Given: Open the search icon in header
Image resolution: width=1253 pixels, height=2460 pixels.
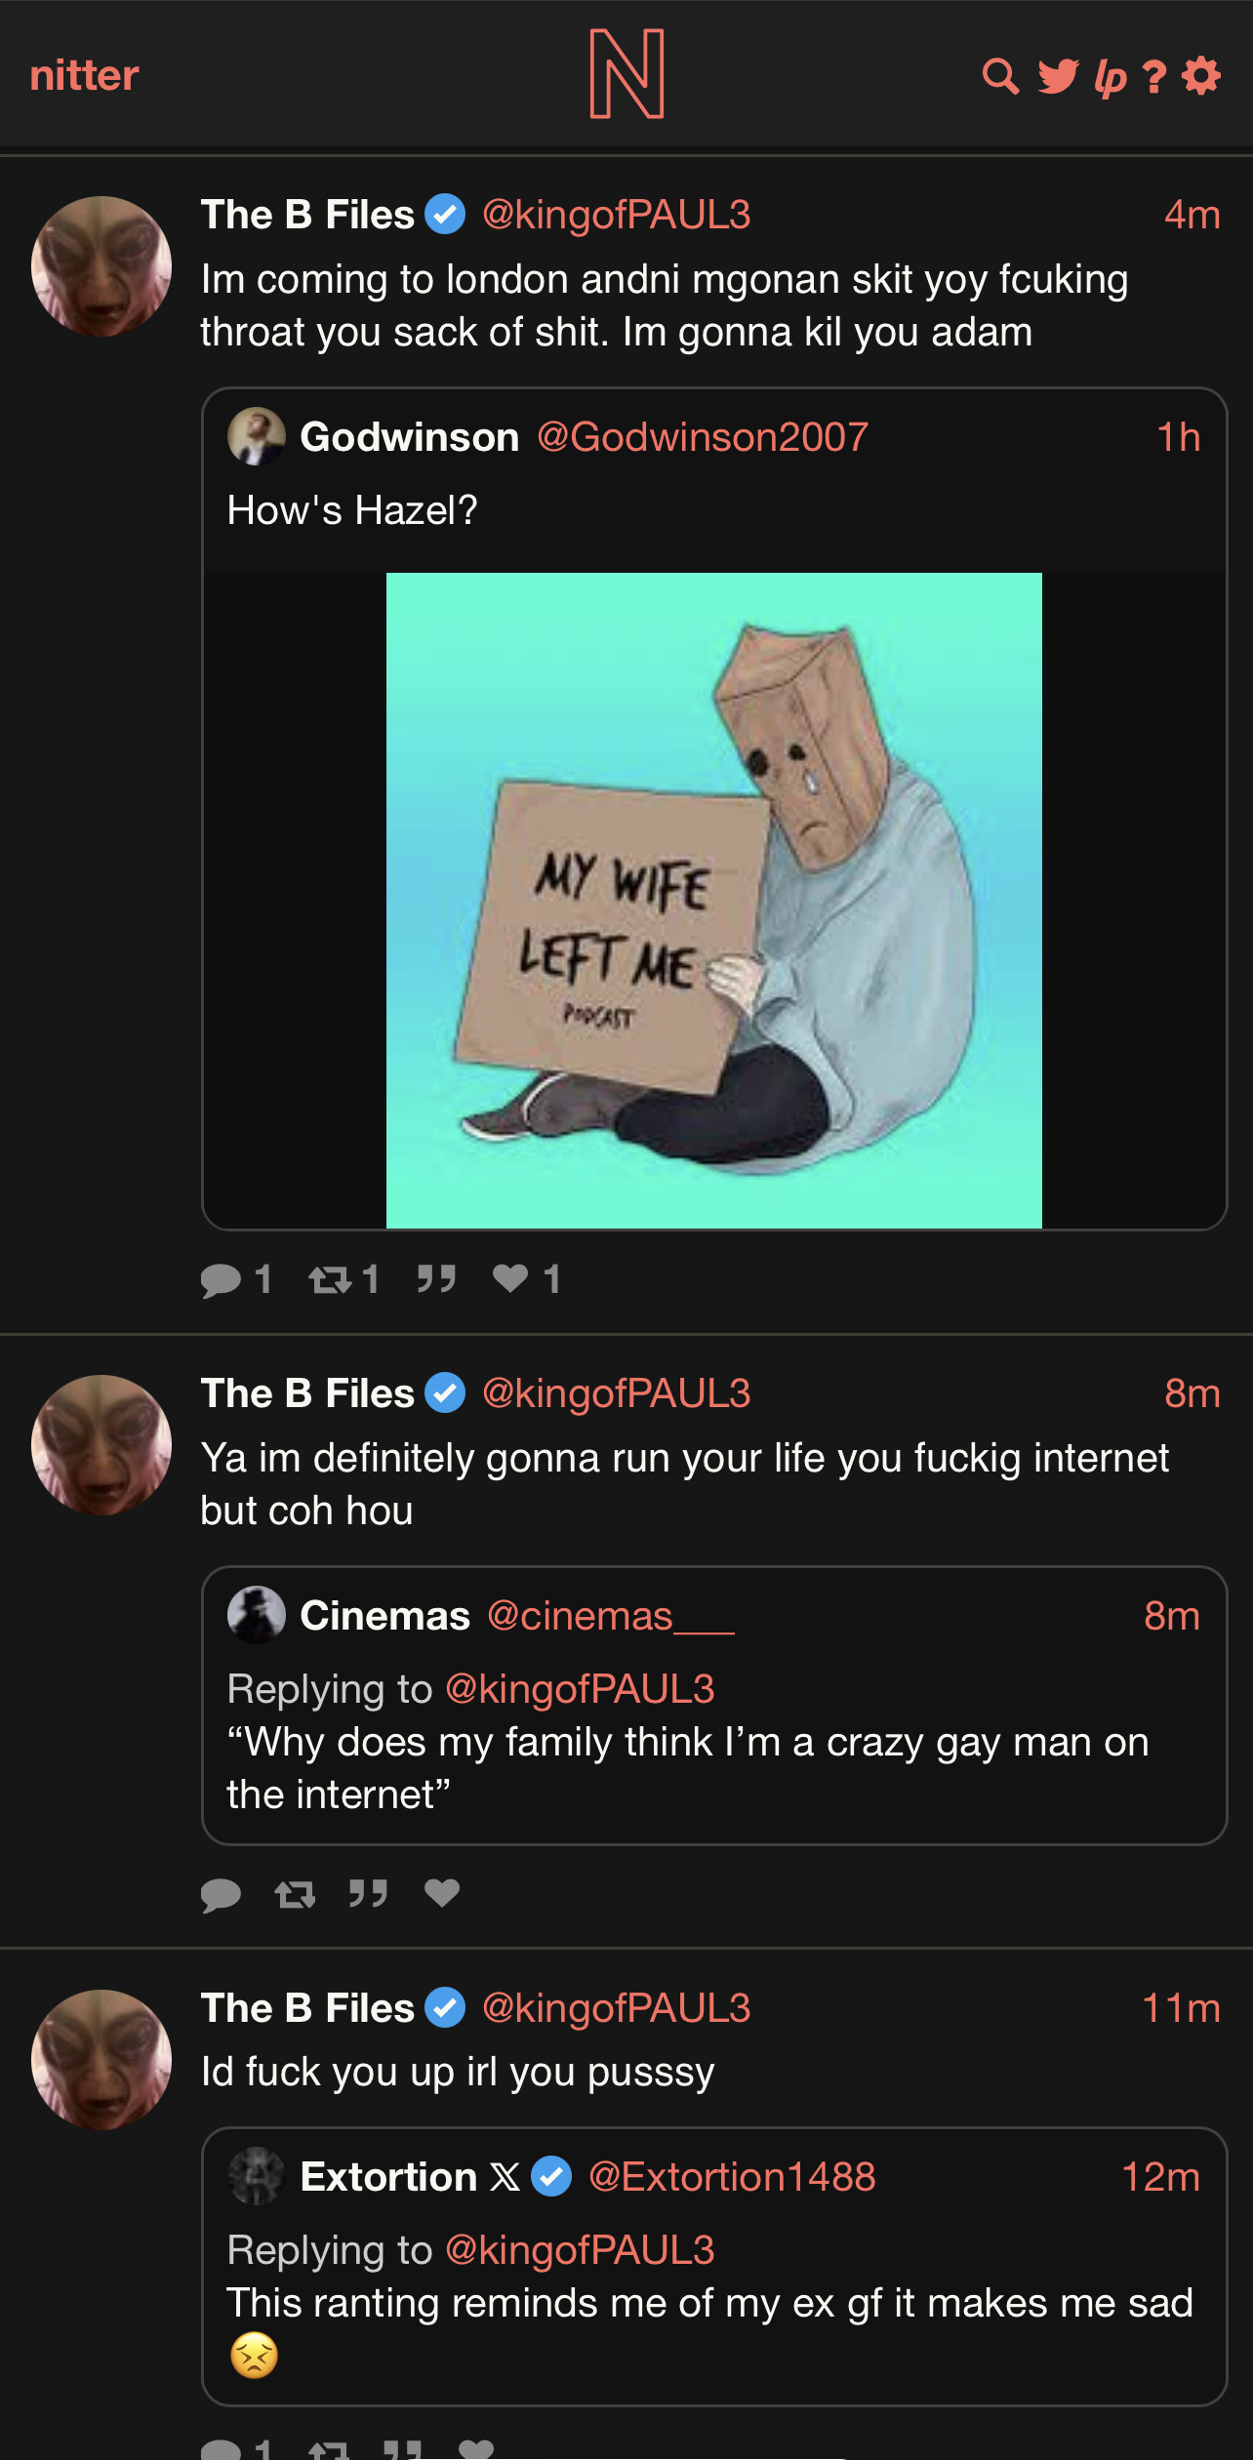Looking at the screenshot, I should [1000, 76].
